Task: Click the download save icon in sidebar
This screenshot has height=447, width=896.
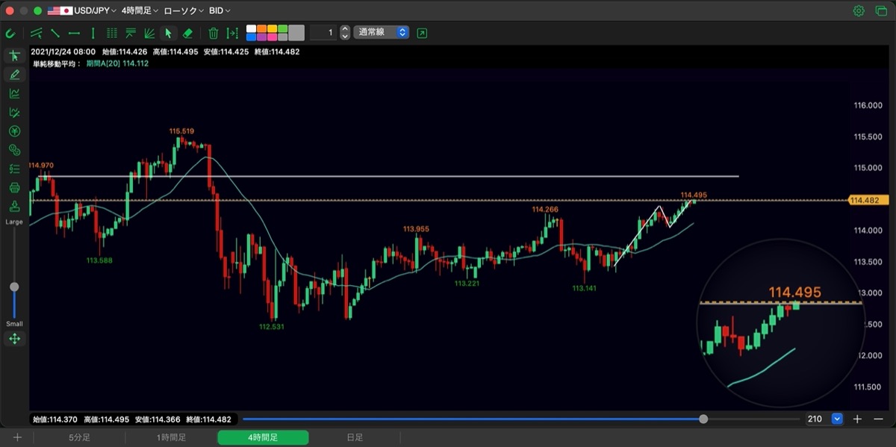Action: (14, 206)
